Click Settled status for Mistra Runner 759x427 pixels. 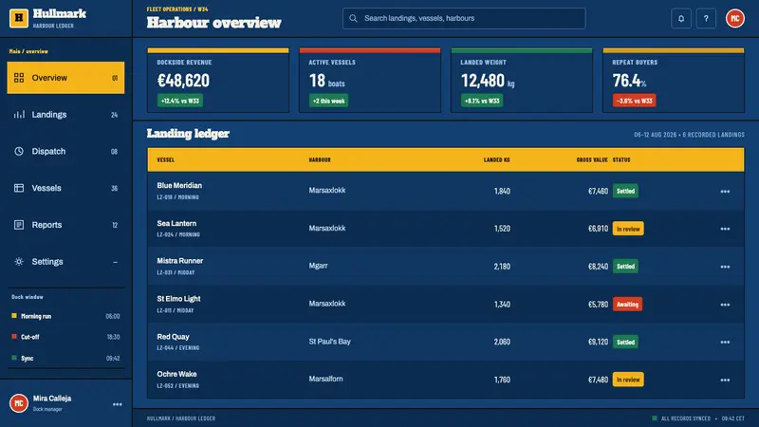pyautogui.click(x=625, y=267)
